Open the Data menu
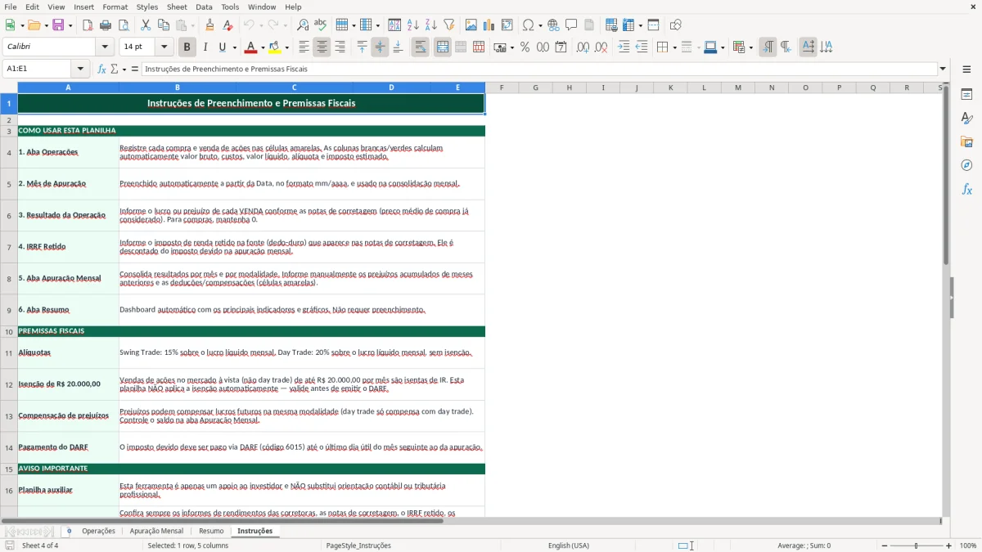Screen dimensions: 982x552 click(x=204, y=7)
